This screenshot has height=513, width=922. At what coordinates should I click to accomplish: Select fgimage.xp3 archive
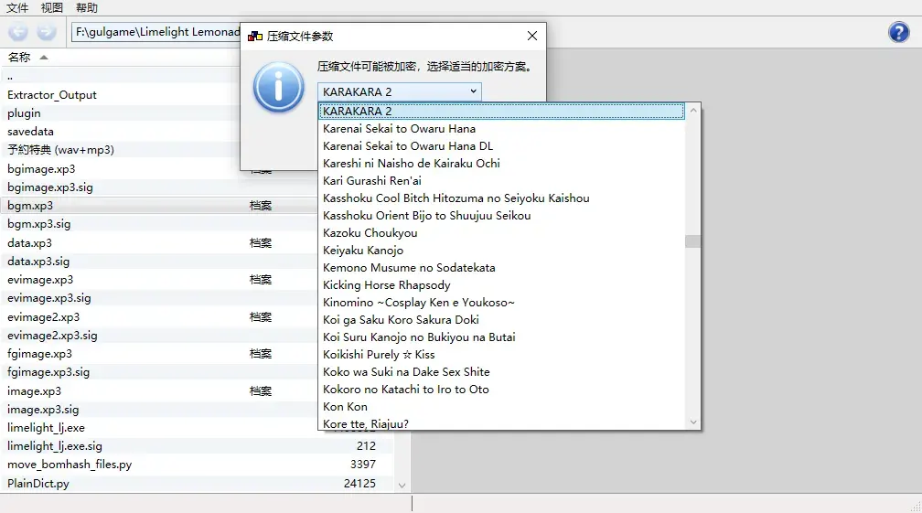point(39,354)
